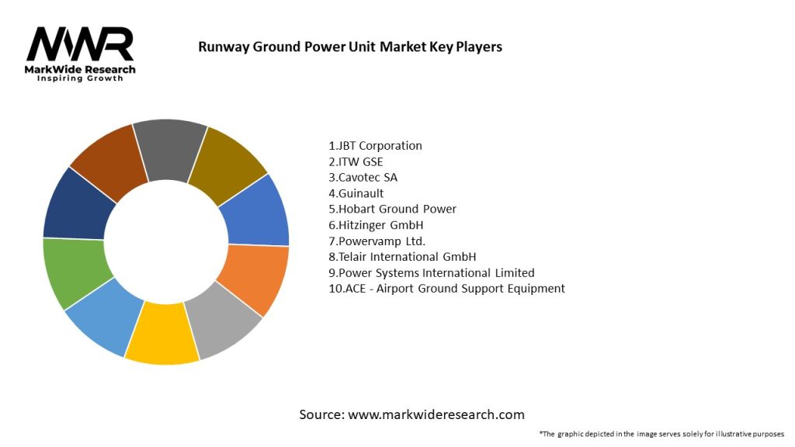Select Cavotec SA in the list
This screenshot has height=447, width=795.
coord(363,177)
